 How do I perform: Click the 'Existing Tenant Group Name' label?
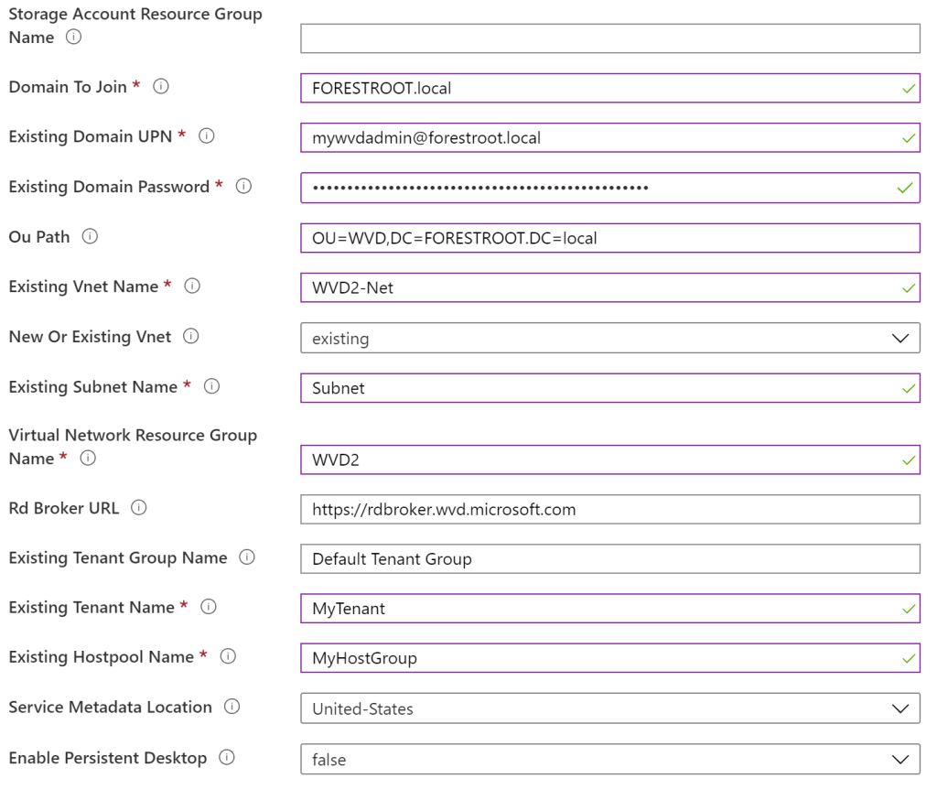click(118, 558)
